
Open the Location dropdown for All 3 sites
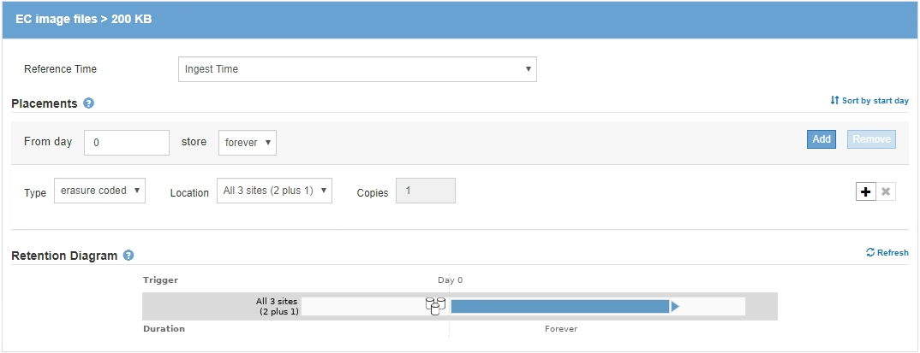point(274,191)
